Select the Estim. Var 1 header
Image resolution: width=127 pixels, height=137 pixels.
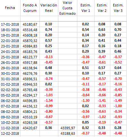click(86, 8)
